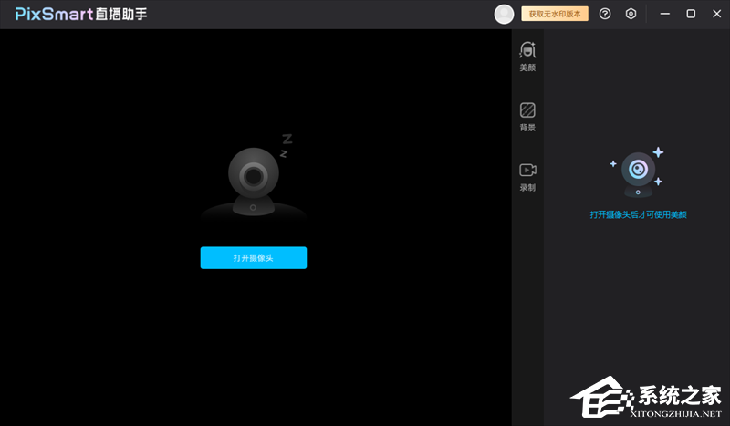Close the PixSmart window
730x426 pixels.
[717, 14]
